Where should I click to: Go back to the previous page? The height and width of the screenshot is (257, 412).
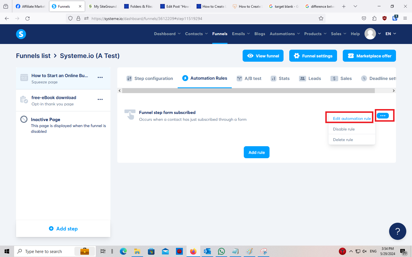[x=7, y=19]
